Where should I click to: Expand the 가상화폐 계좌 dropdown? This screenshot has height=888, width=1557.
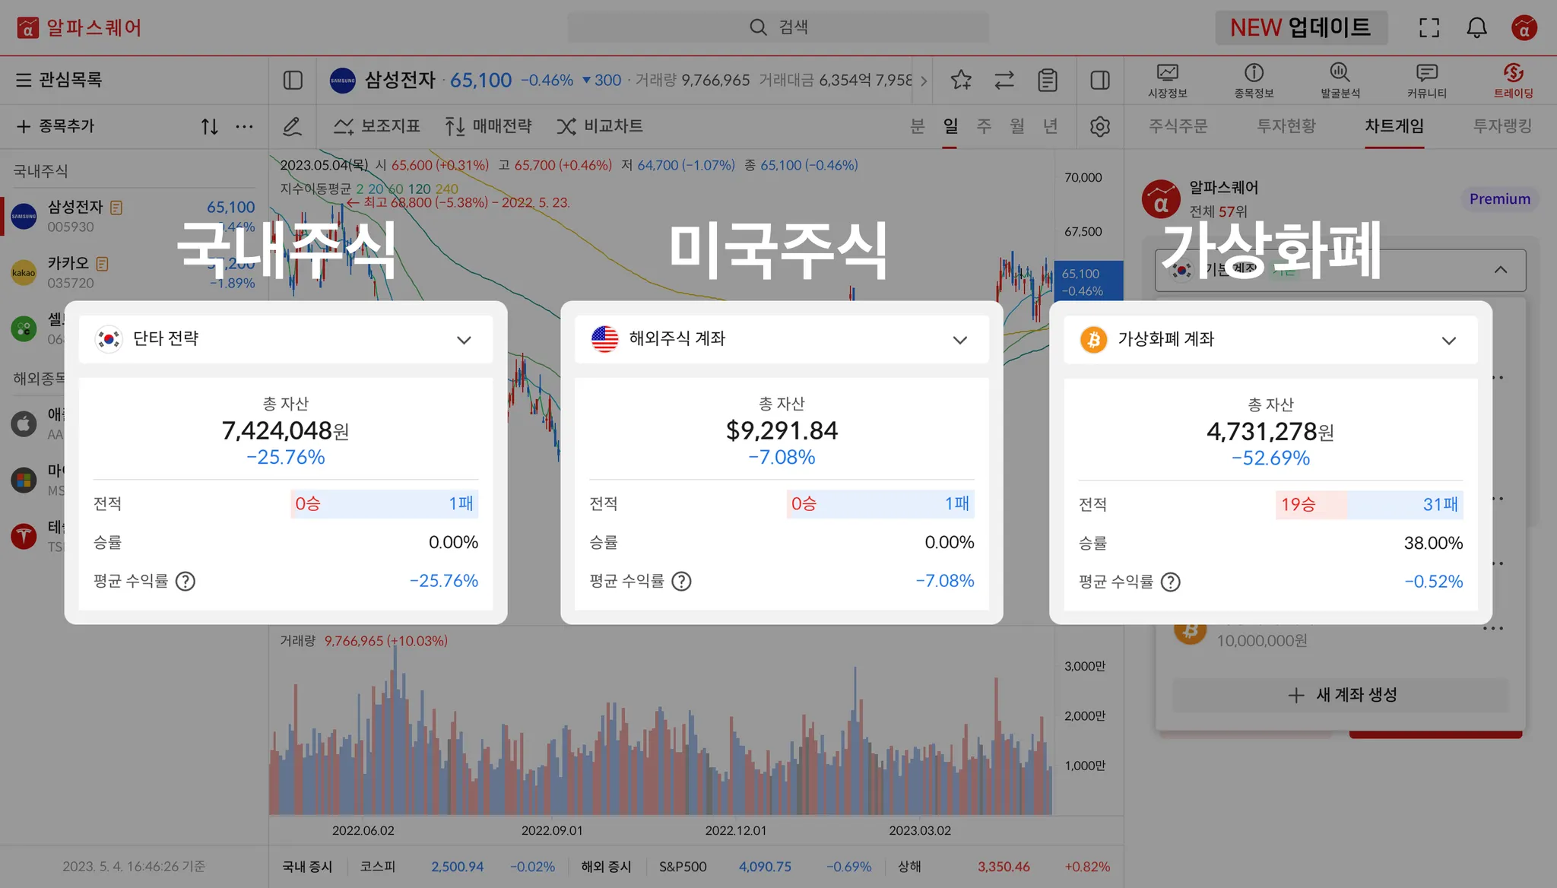point(1449,341)
